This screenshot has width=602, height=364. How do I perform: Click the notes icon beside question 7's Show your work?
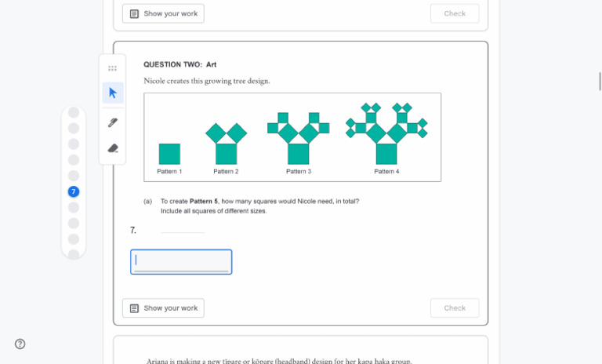(x=134, y=308)
